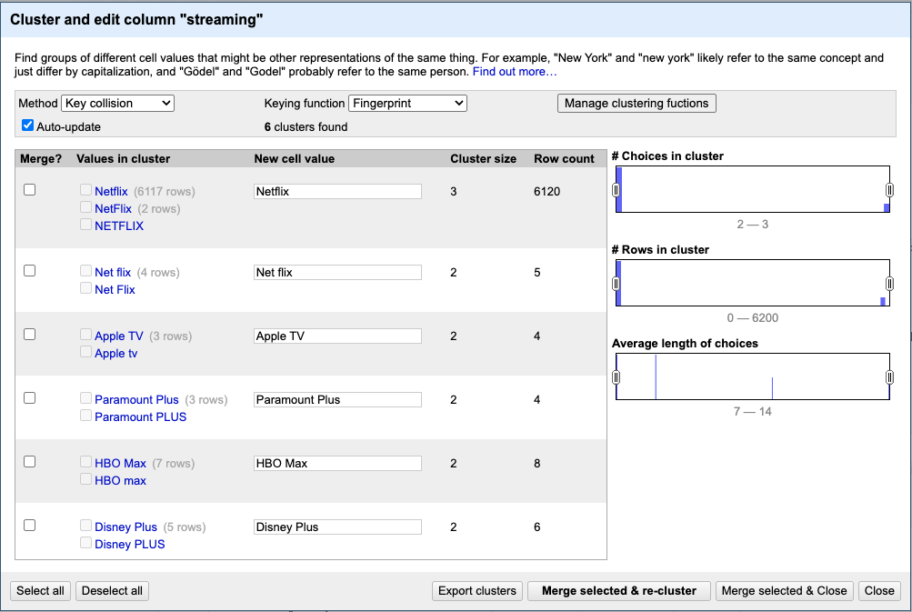The height and width of the screenshot is (612, 912).
Task: Check Merge box for the Net flix cluster
Action: 30,270
